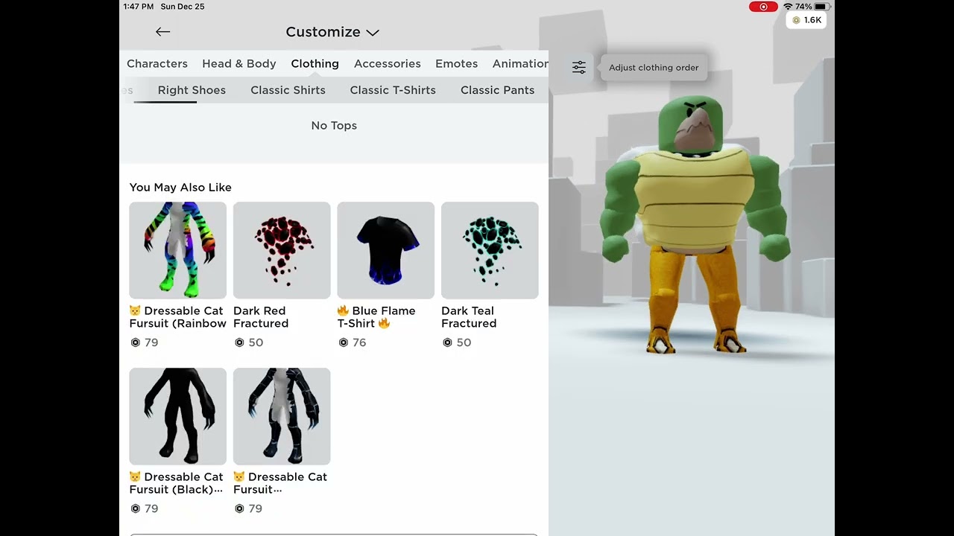Click the You May Also Like heading
The width and height of the screenshot is (954, 536).
pyautogui.click(x=180, y=188)
